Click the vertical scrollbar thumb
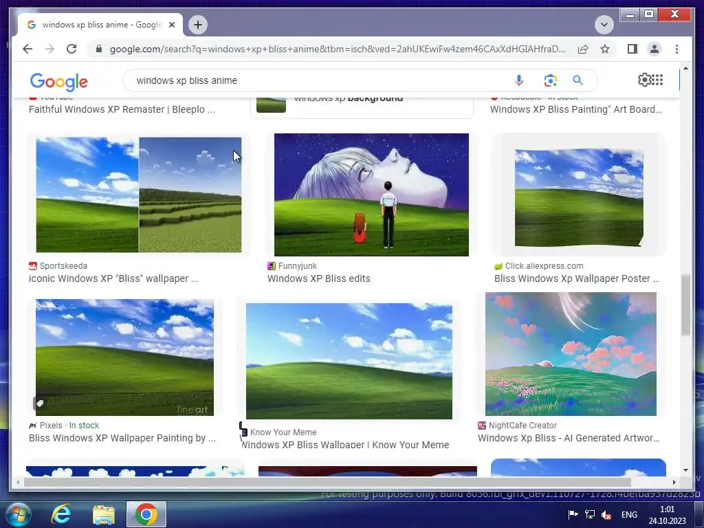 point(685,305)
